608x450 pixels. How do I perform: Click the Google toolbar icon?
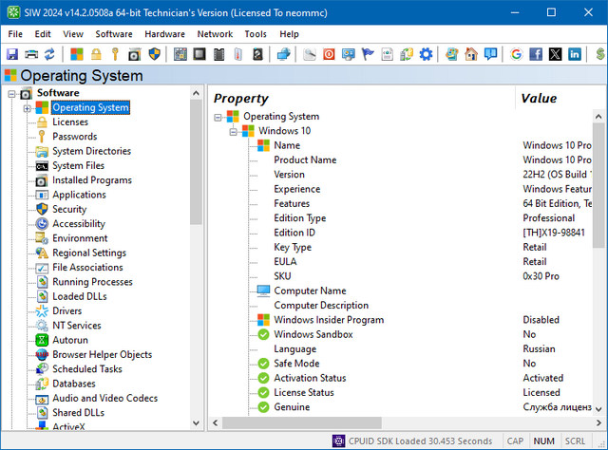point(516,54)
